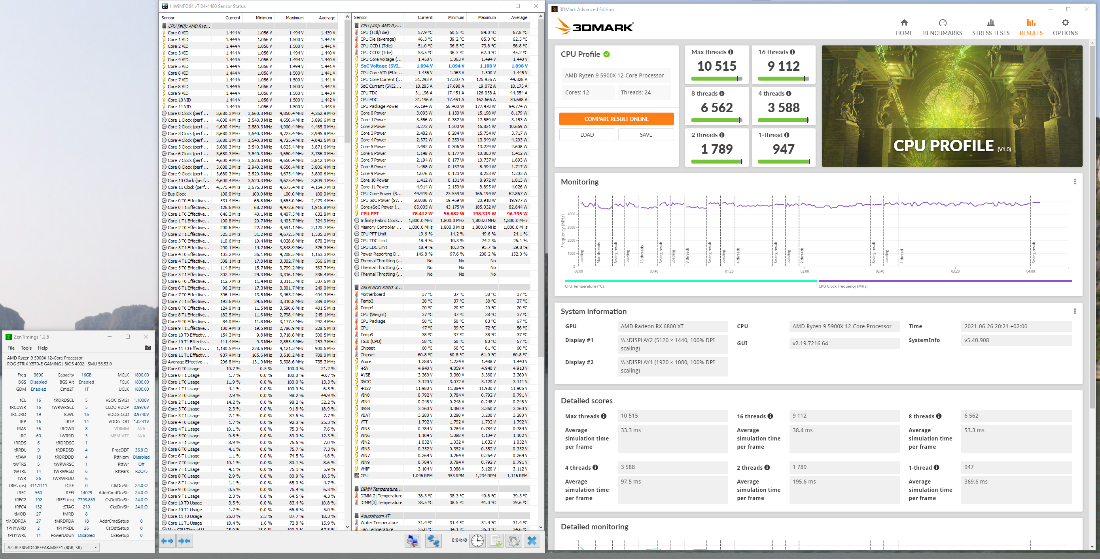Click the Save result button
Viewport: 1100px width, 559px height.
(646, 135)
